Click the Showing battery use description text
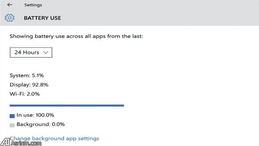This screenshot has width=259, height=146. 76,36
